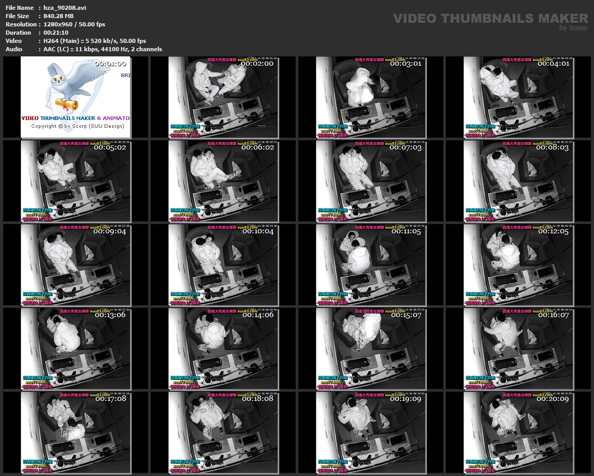Image resolution: width=594 pixels, height=476 pixels.
Task: Open the last thumbnail at 00:20:09
Action: tap(518, 433)
